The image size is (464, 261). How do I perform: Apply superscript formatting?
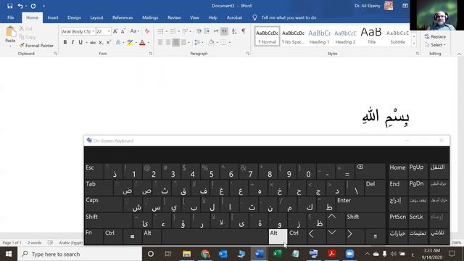[x=108, y=43]
